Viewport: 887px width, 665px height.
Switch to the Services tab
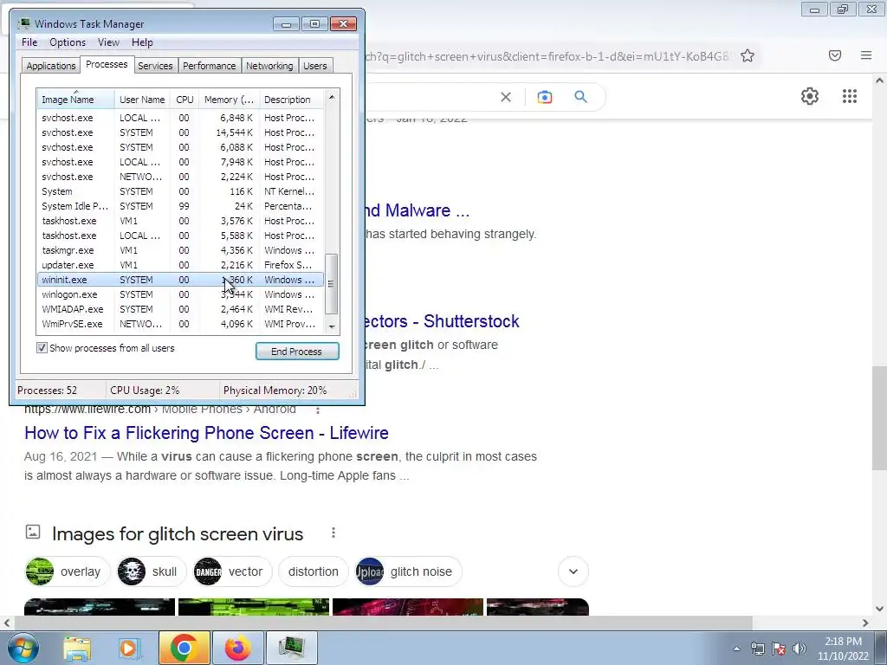point(155,66)
